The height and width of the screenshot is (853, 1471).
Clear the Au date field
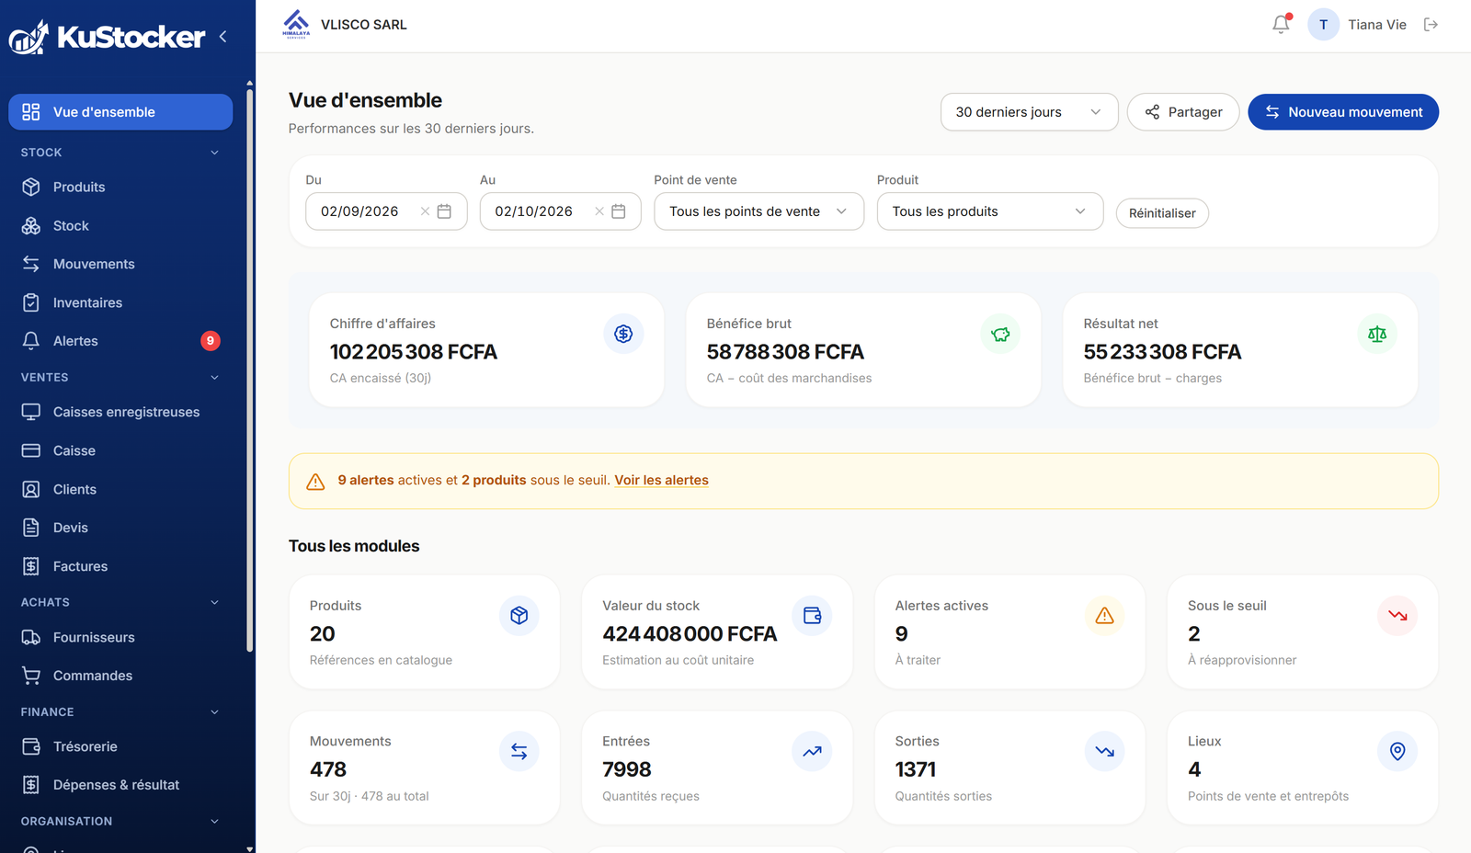click(x=599, y=211)
